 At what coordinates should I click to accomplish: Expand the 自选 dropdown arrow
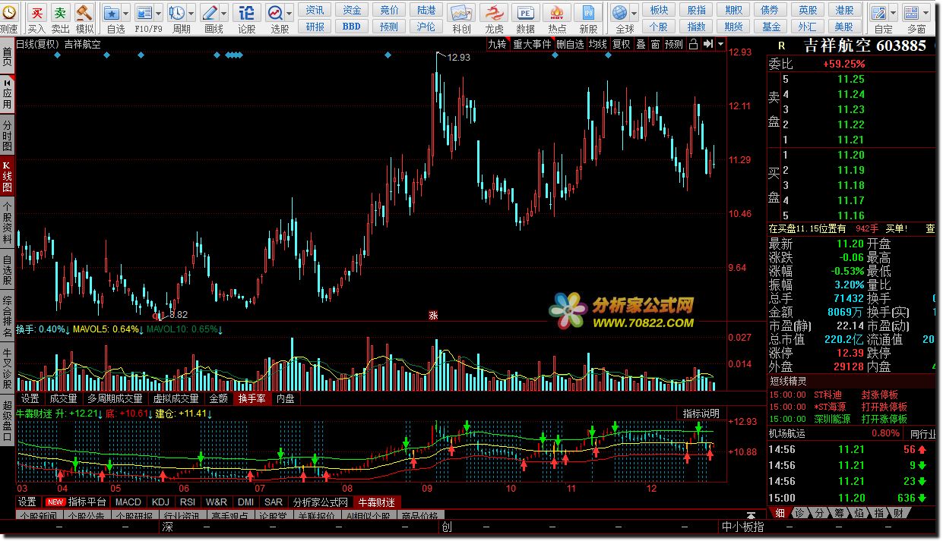click(125, 13)
